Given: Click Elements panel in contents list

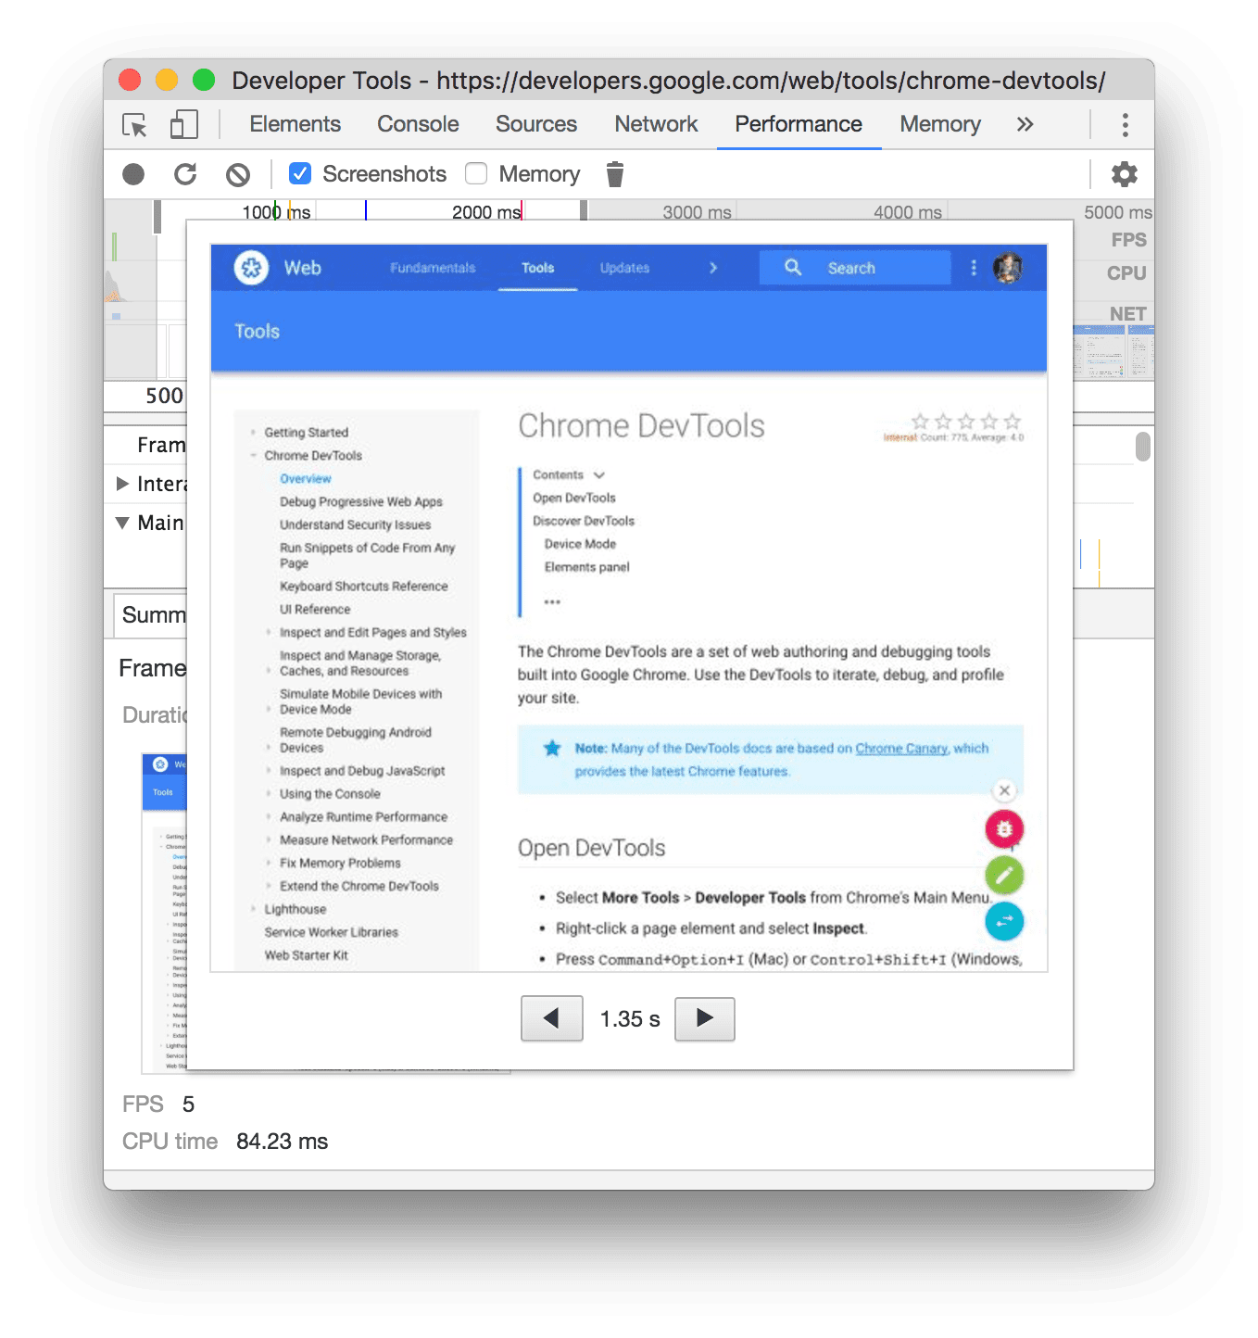Looking at the screenshot, I should [586, 567].
